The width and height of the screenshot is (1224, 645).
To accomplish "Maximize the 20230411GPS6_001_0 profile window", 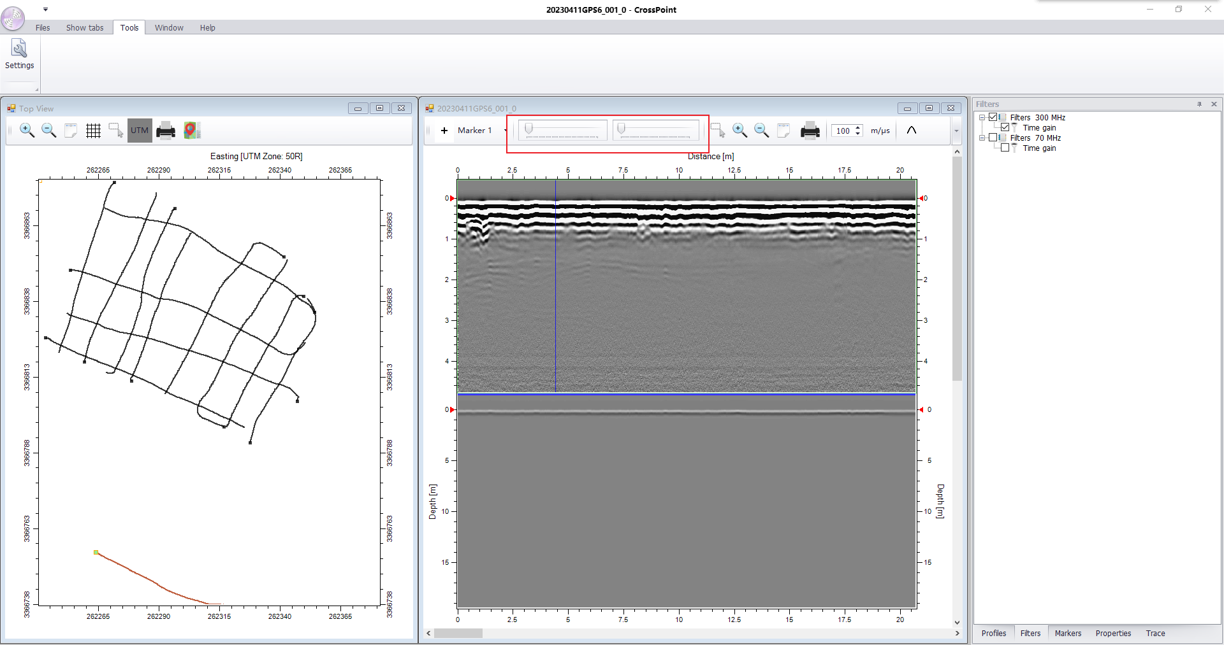I will (x=929, y=108).
